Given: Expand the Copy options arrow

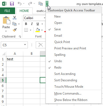Looking at the screenshot, I should pyautogui.click(x=19, y=24).
